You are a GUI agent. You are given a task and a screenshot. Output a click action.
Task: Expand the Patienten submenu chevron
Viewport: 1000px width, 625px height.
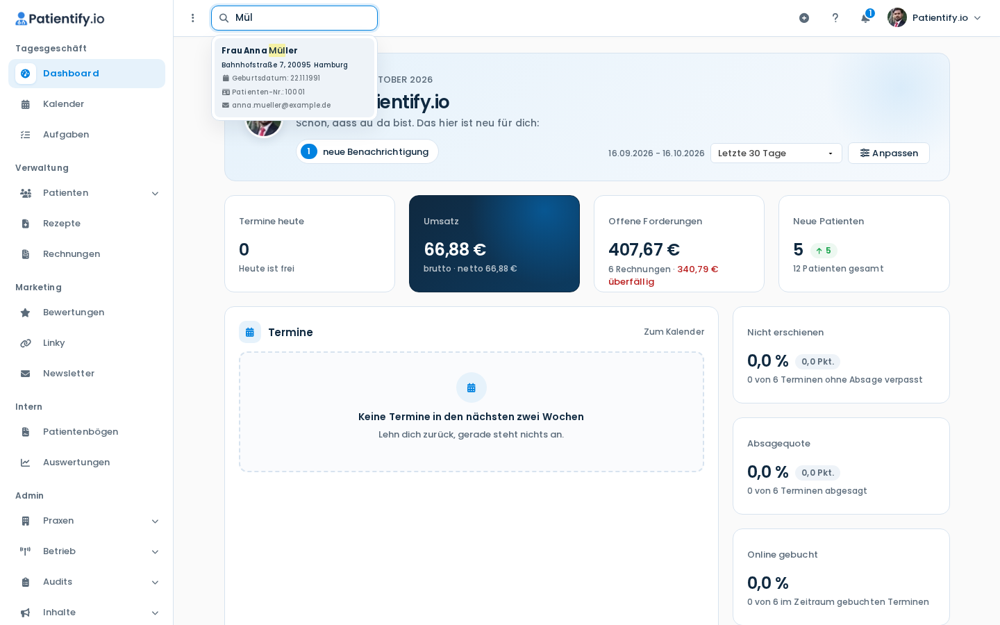coord(155,193)
